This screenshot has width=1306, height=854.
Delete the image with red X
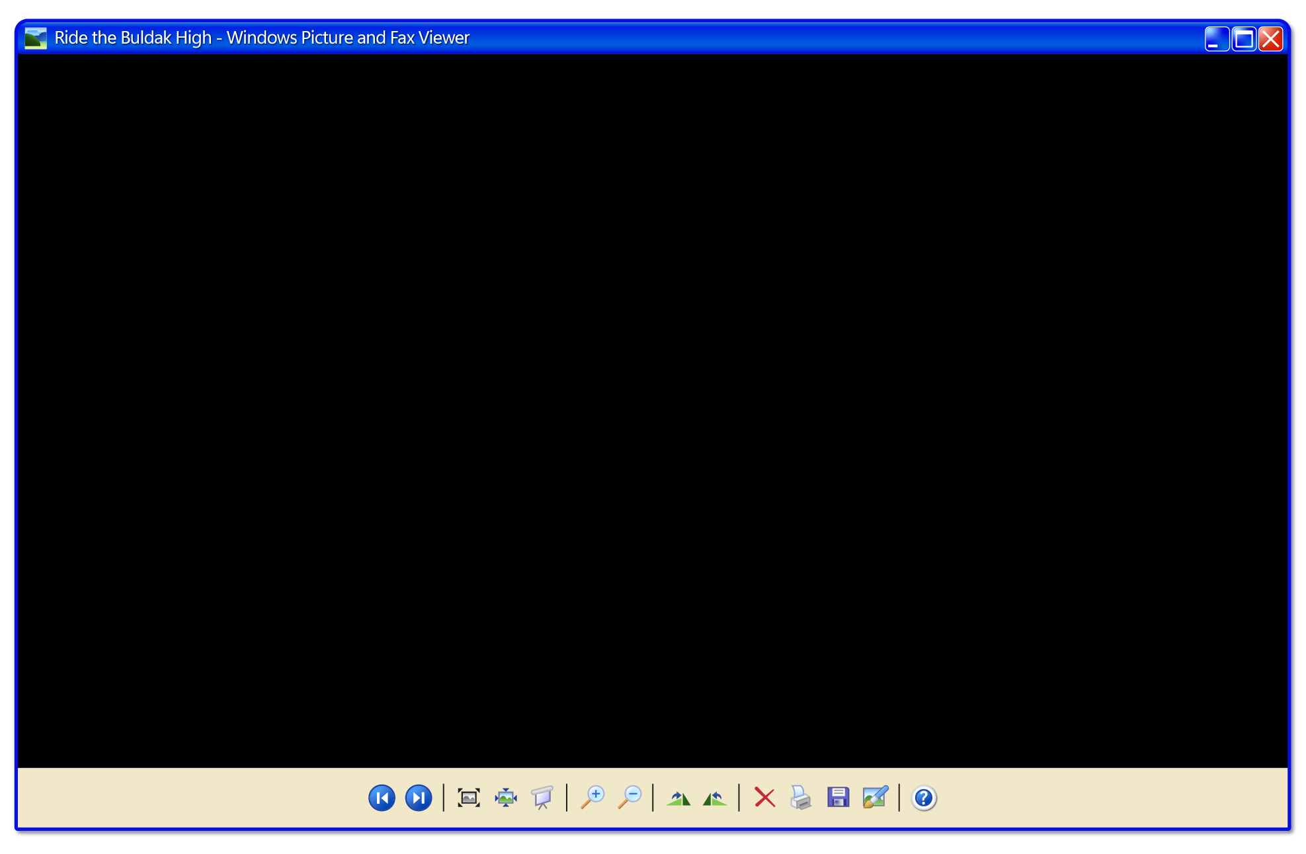click(764, 798)
